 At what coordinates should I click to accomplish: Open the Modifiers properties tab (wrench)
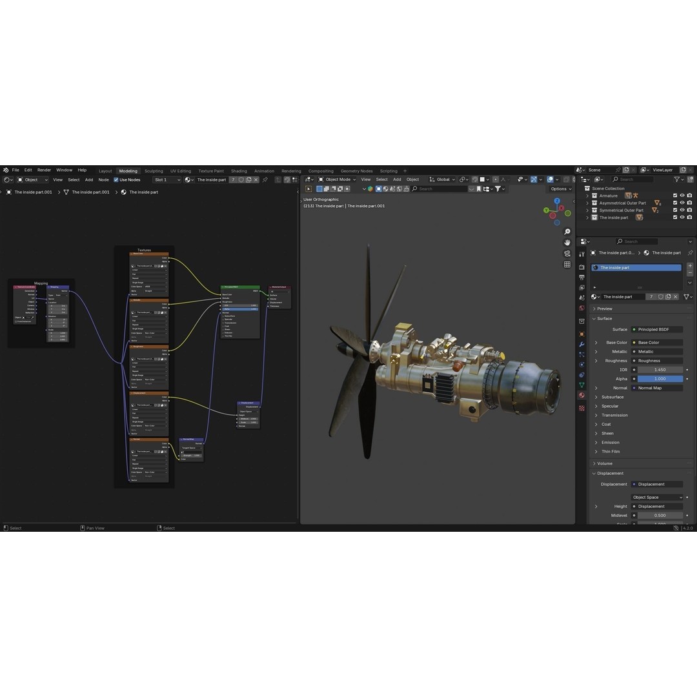(x=582, y=344)
